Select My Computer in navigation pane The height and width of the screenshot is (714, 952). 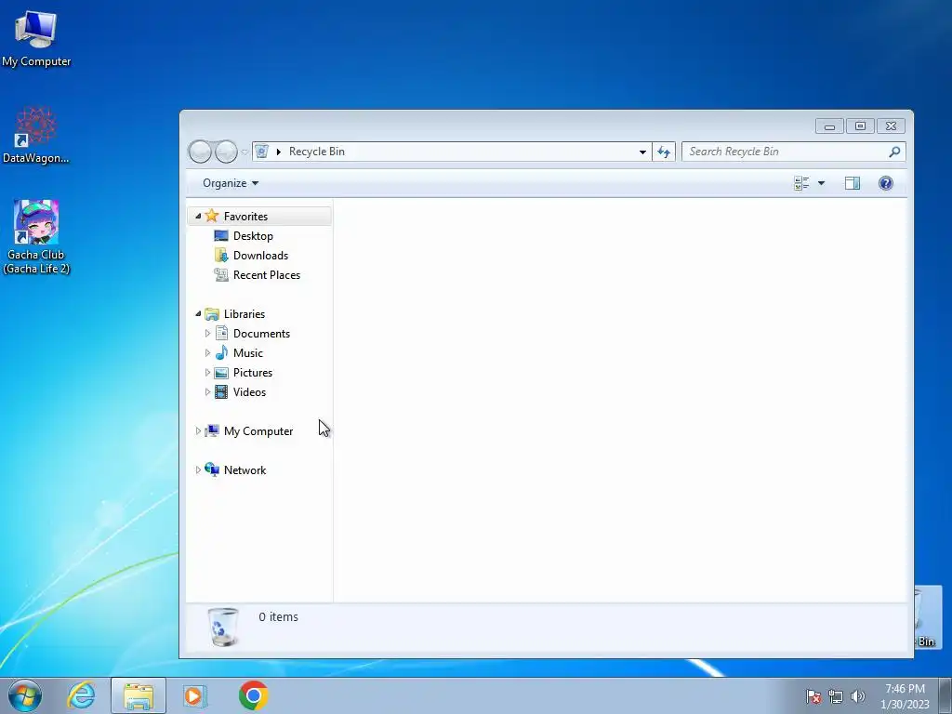(x=258, y=431)
